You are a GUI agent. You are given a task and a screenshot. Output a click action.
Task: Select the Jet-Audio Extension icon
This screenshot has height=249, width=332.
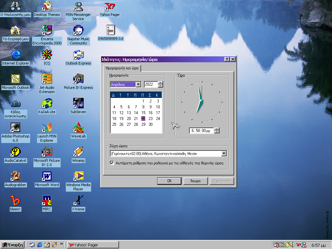(x=47, y=79)
